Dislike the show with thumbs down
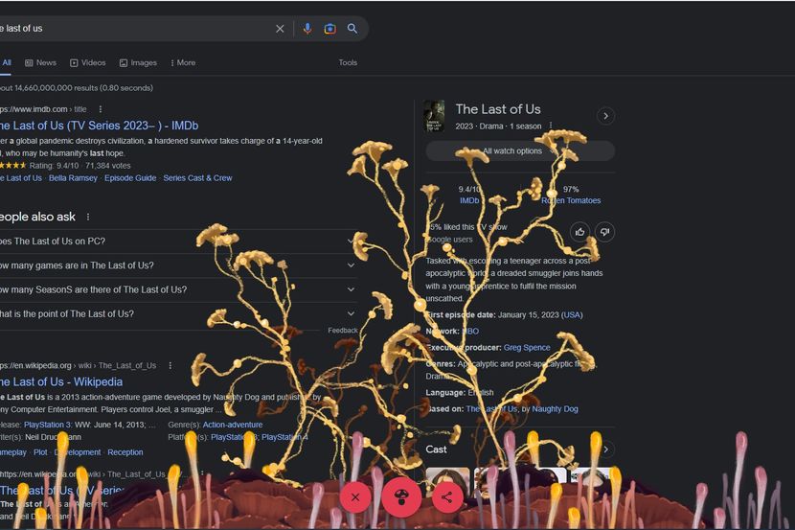795x530 pixels. click(x=604, y=232)
